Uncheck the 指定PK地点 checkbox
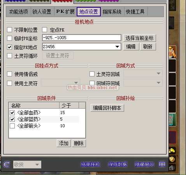Viewport: 186px width, 175px height. tap(10, 47)
